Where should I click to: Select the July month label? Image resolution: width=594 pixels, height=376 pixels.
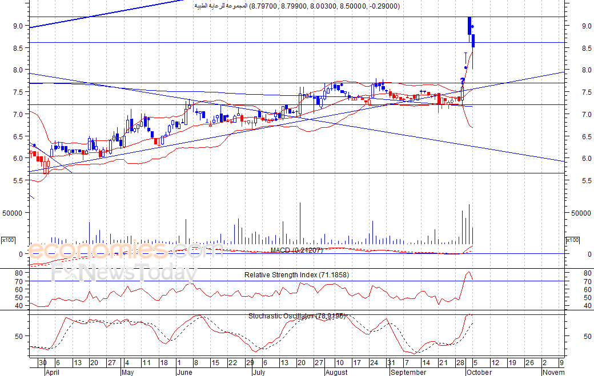[259, 372]
